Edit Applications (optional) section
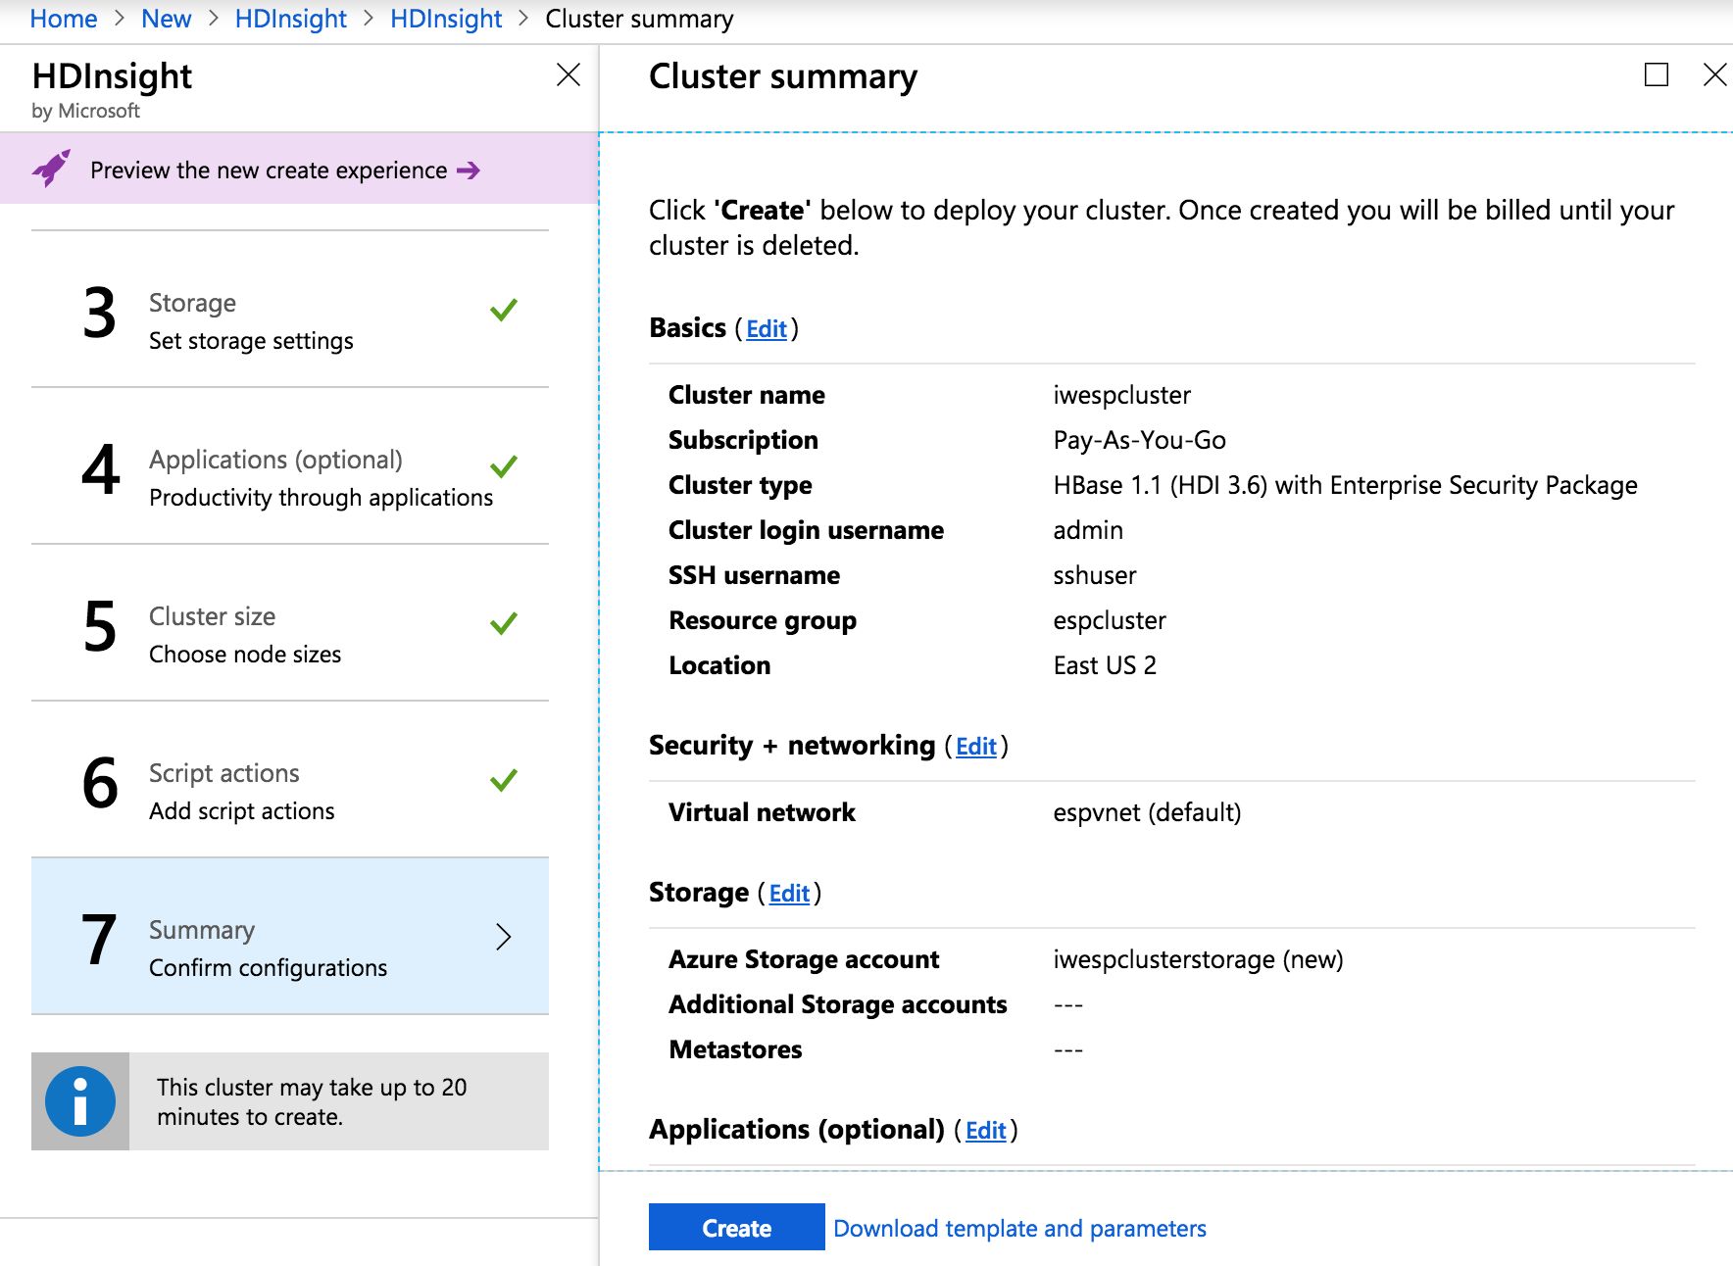This screenshot has height=1266, width=1733. tap(986, 1131)
